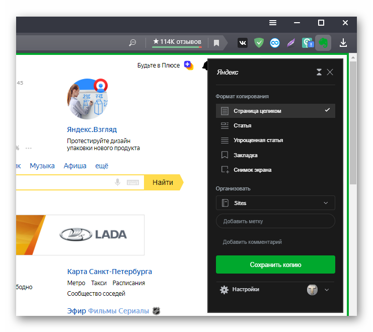The height and width of the screenshot is (332, 373).
Task: Click the scrollbar up arrow
Action: pyautogui.click(x=353, y=57)
